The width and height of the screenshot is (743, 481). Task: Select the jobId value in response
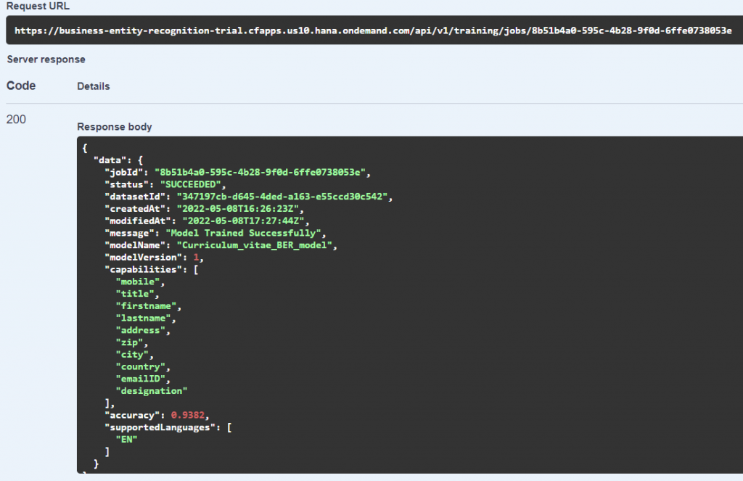point(260,173)
